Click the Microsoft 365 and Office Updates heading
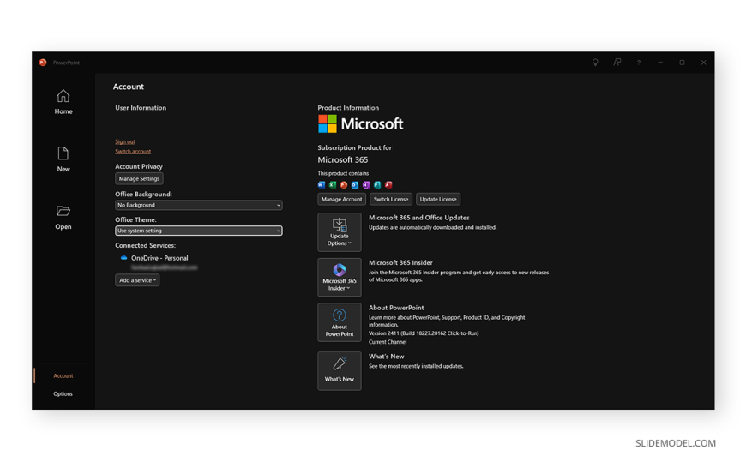The width and height of the screenshot is (746, 462). [419, 218]
